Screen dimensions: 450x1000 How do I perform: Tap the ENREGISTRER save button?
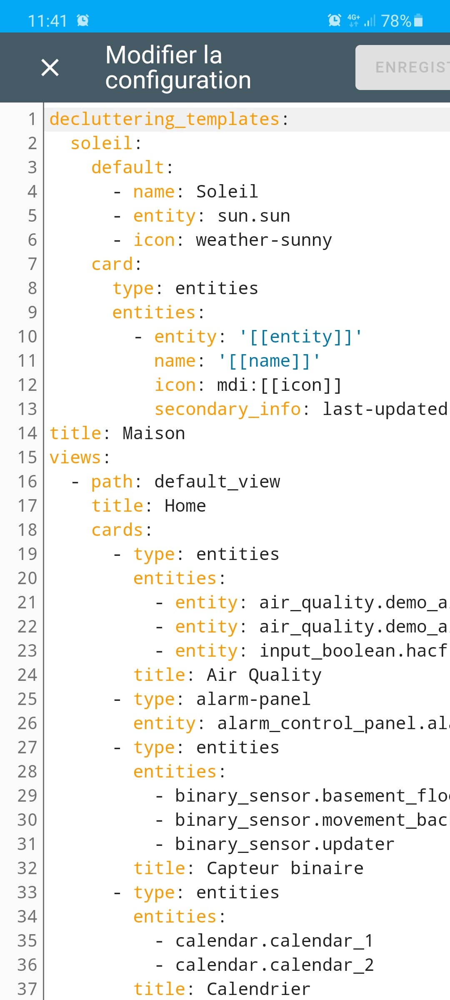[x=404, y=67]
